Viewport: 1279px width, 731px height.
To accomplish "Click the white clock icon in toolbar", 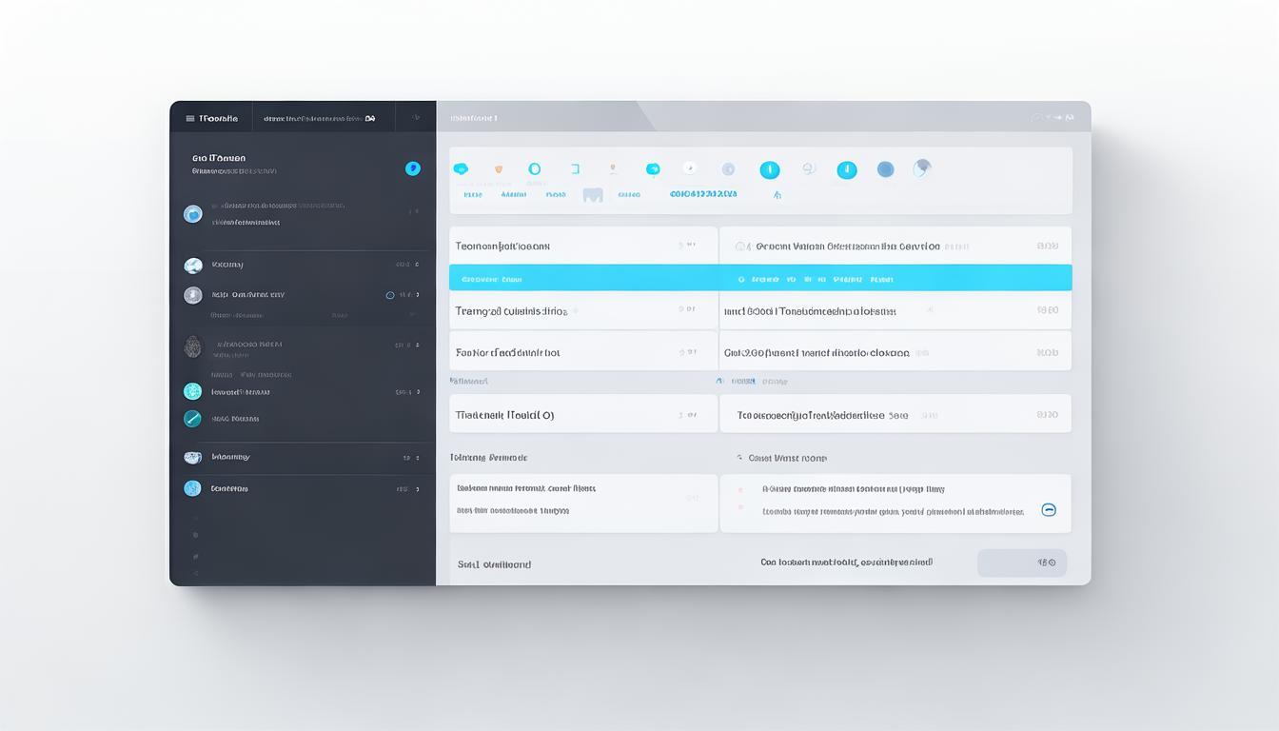I will pos(689,168).
